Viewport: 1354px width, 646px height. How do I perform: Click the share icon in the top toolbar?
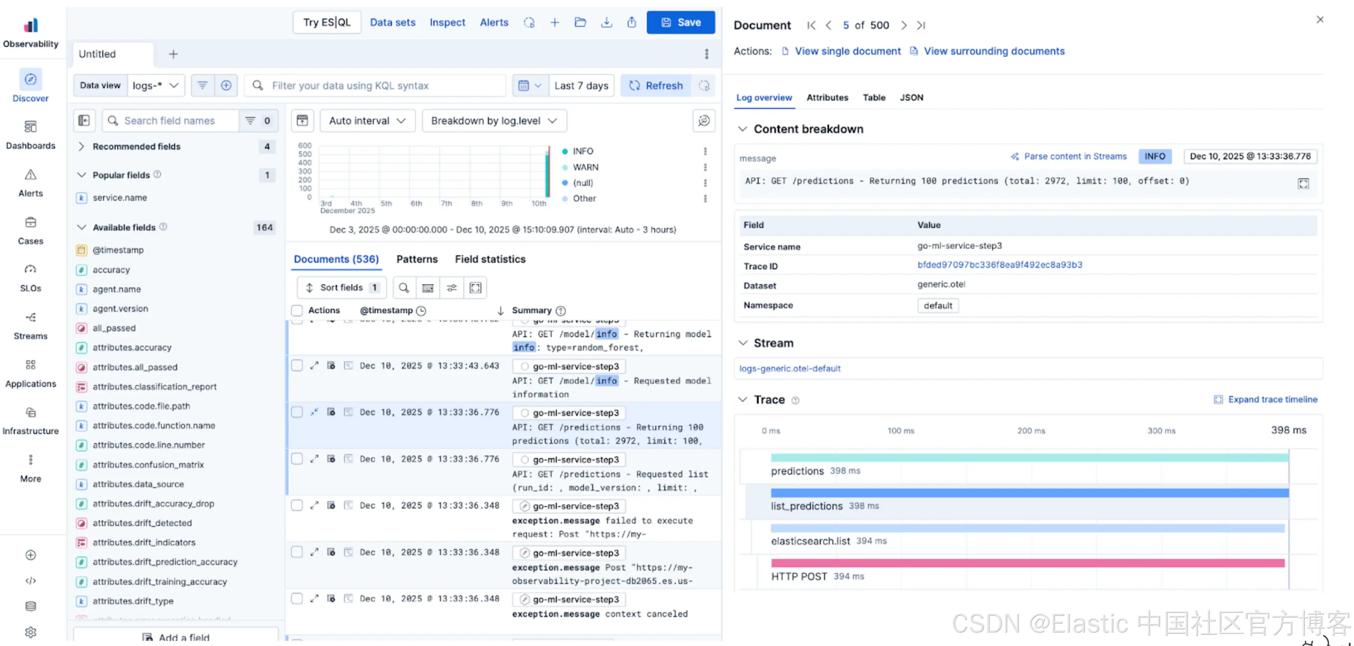coord(631,23)
